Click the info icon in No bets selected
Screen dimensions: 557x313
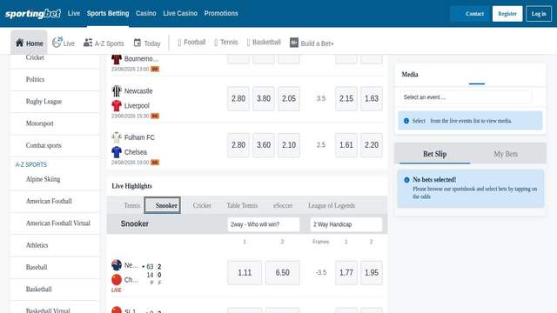406,180
